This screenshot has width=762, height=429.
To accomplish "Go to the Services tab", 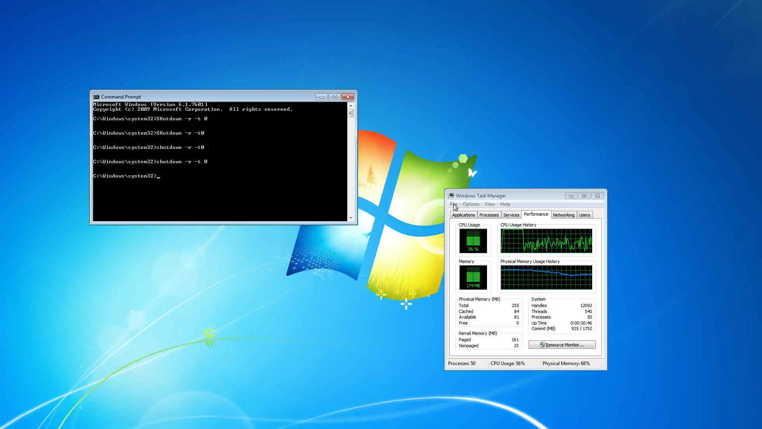I will (x=511, y=215).
